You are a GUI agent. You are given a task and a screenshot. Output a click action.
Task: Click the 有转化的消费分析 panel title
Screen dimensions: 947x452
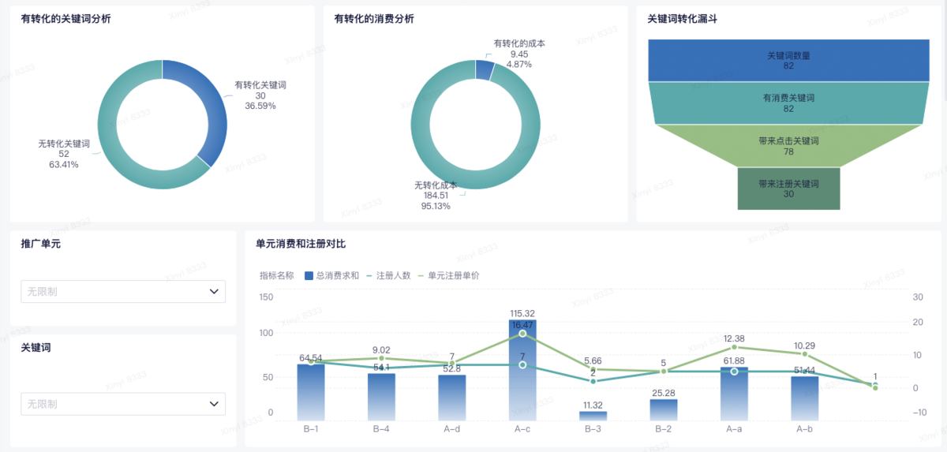374,19
